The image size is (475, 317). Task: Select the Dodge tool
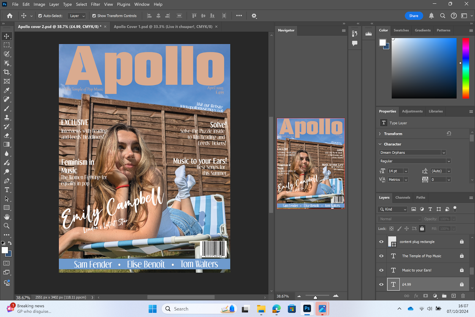pyautogui.click(x=7, y=172)
